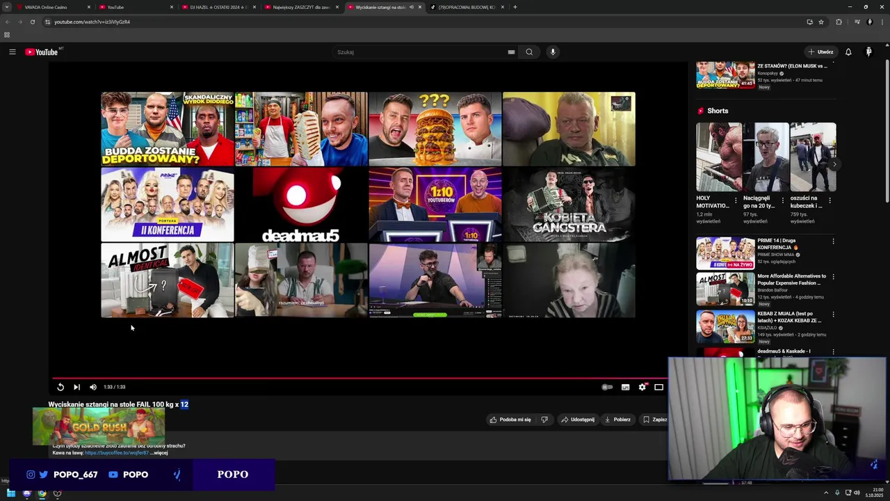Open the on-screen keyboard icon in search bar
This screenshot has height=501, width=890.
pos(511,52)
